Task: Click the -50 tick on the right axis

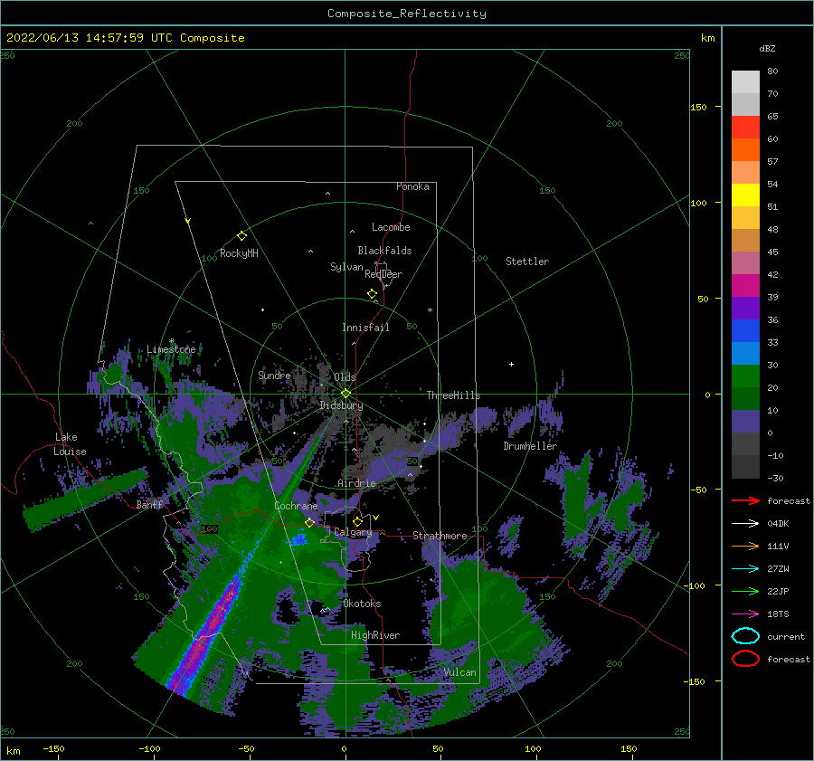Action: (x=699, y=490)
